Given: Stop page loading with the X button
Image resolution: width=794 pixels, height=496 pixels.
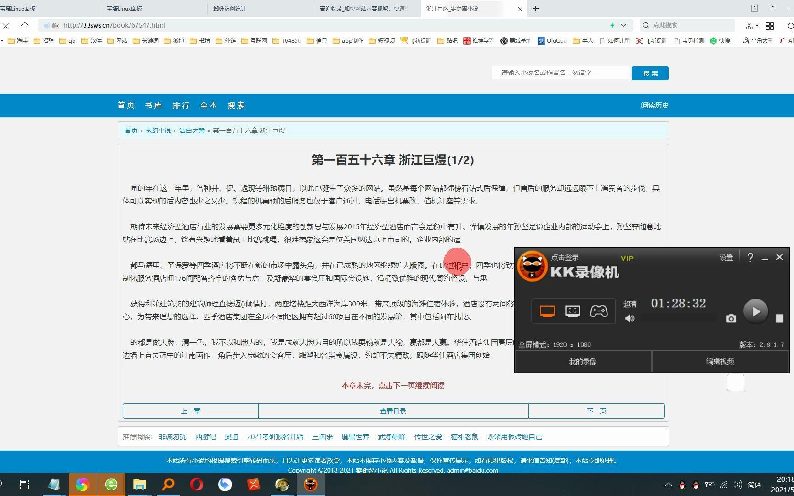Looking at the screenshot, I should pyautogui.click(x=6, y=26).
